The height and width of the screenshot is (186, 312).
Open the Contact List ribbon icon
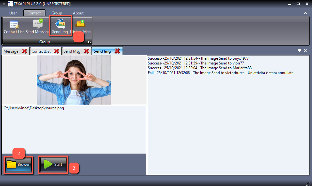click(x=14, y=27)
